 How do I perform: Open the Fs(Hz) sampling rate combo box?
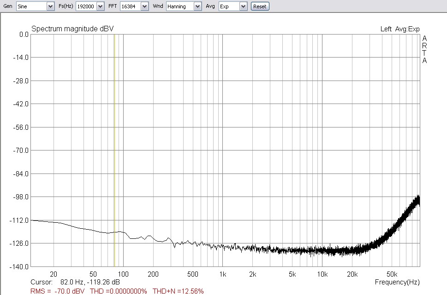pyautogui.click(x=90, y=6)
